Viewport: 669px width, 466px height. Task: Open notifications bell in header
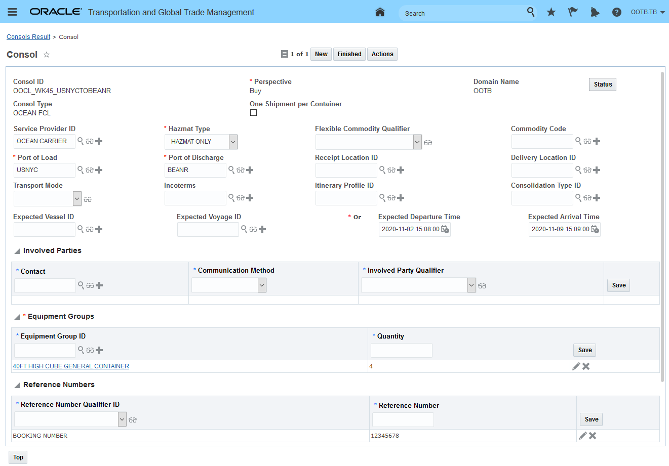(595, 12)
